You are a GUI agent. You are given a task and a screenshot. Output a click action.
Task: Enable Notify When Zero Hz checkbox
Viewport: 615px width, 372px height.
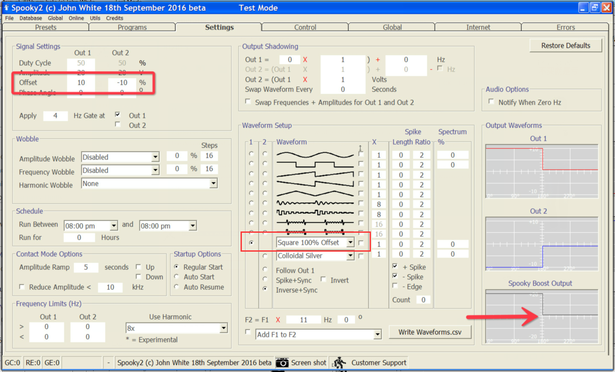[x=491, y=101]
